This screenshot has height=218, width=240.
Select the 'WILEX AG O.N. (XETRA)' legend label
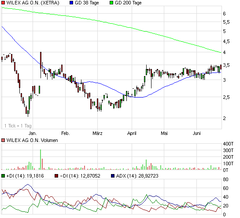tap(33, 3)
